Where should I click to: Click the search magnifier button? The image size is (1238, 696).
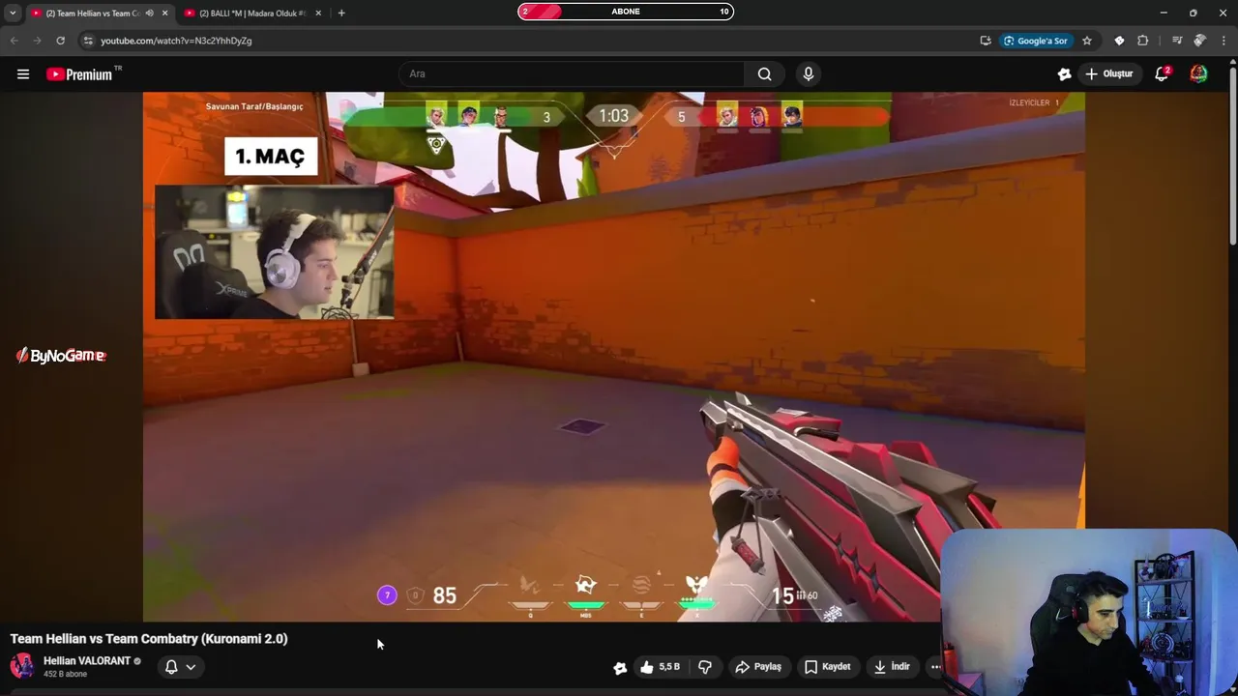click(x=765, y=74)
